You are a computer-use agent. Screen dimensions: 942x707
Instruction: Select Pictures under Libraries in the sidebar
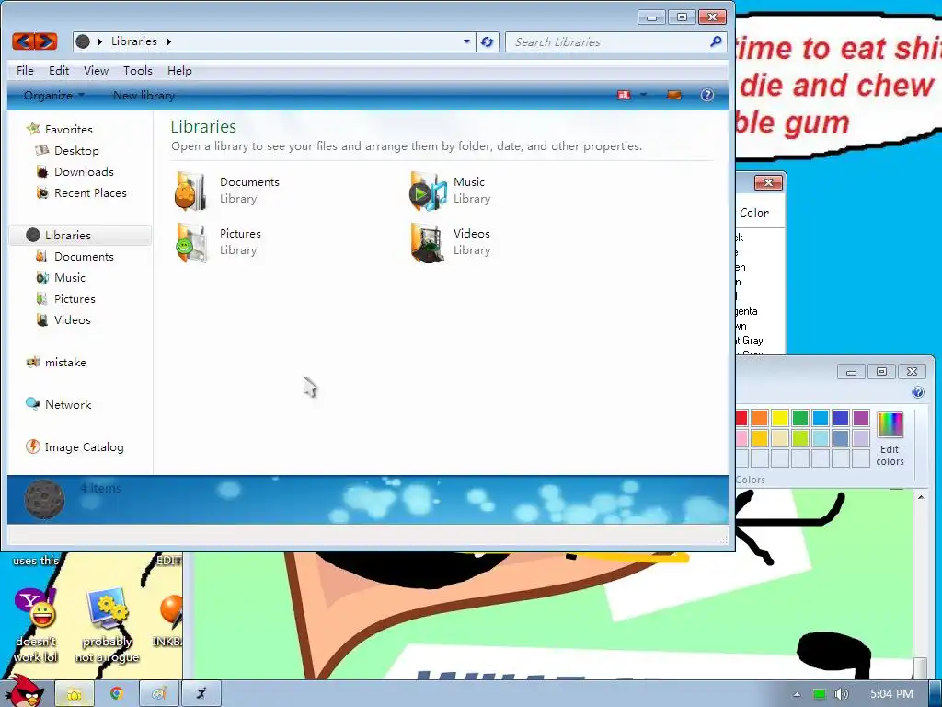pos(75,299)
